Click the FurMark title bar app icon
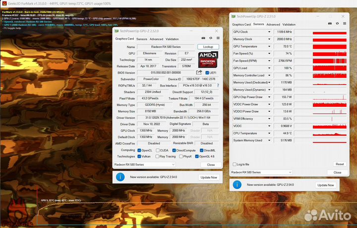Screen dimensions: 357x228 click(4, 3)
